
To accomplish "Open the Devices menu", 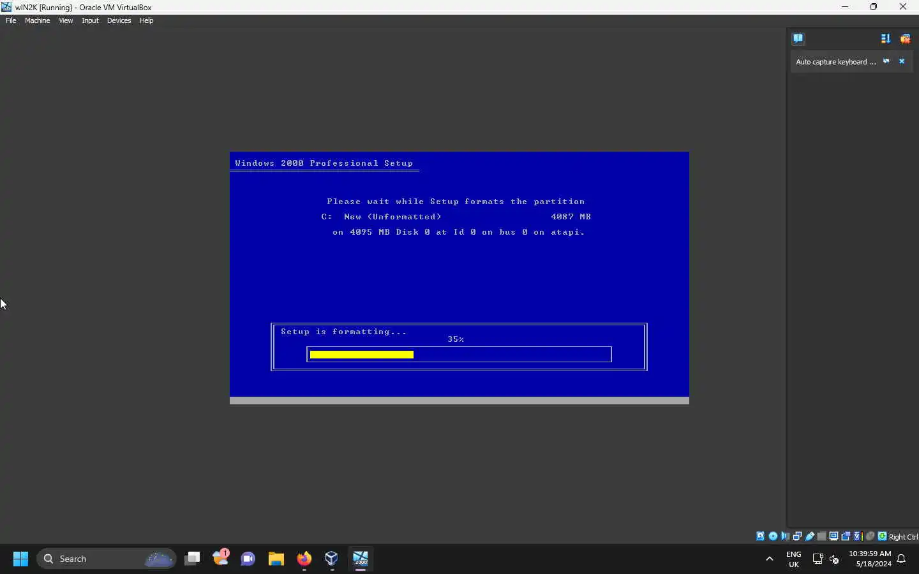I will point(119,20).
